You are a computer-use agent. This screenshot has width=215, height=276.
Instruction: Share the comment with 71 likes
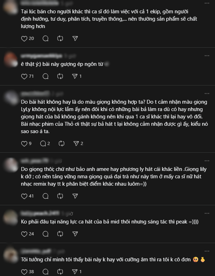coord(74,76)
